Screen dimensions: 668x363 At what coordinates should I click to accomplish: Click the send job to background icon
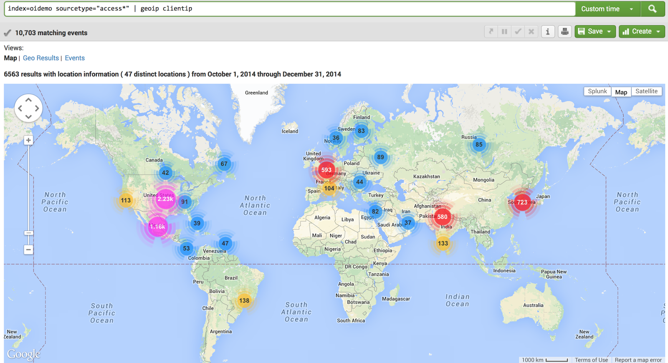point(491,31)
